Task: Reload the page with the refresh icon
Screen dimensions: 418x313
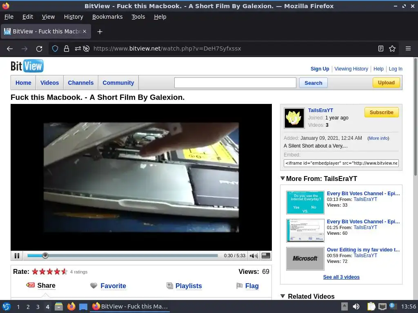Action: [x=39, y=49]
